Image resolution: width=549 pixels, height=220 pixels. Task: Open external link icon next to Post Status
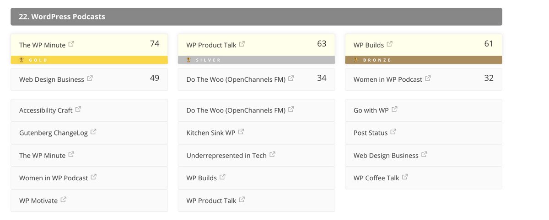click(393, 132)
